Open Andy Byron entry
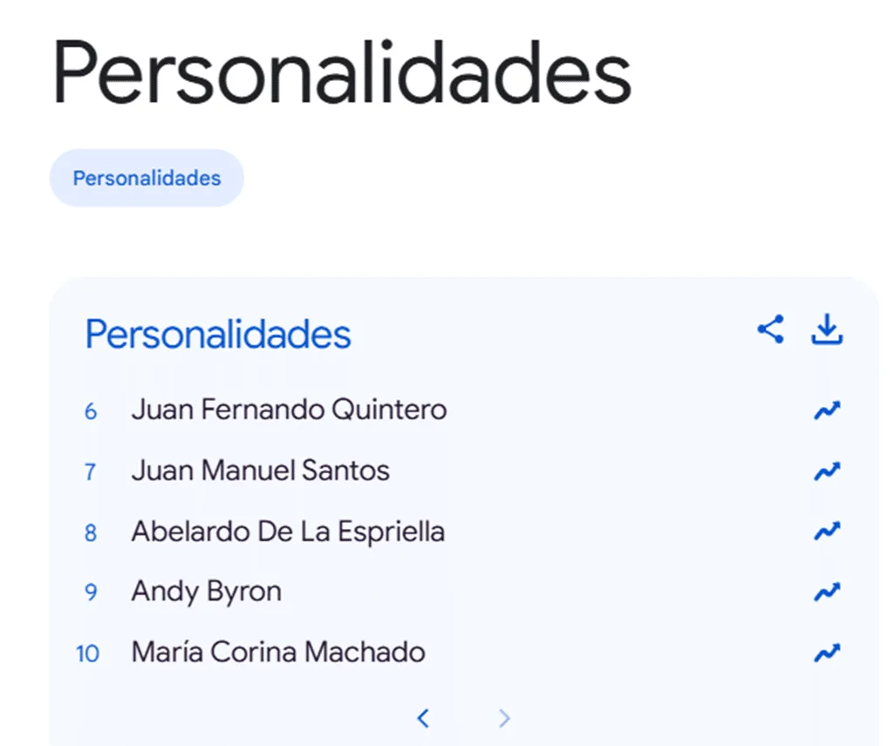The width and height of the screenshot is (895, 746). pos(206,592)
